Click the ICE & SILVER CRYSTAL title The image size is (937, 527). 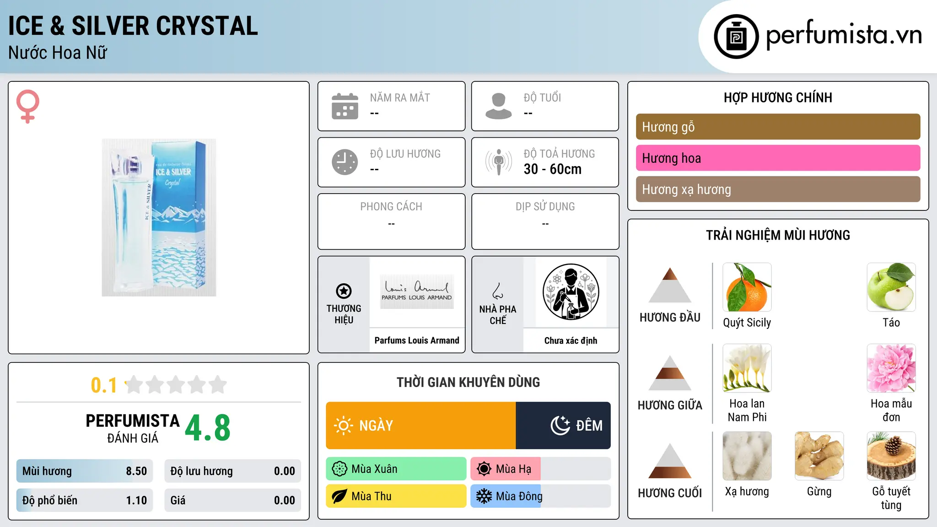pyautogui.click(x=133, y=26)
